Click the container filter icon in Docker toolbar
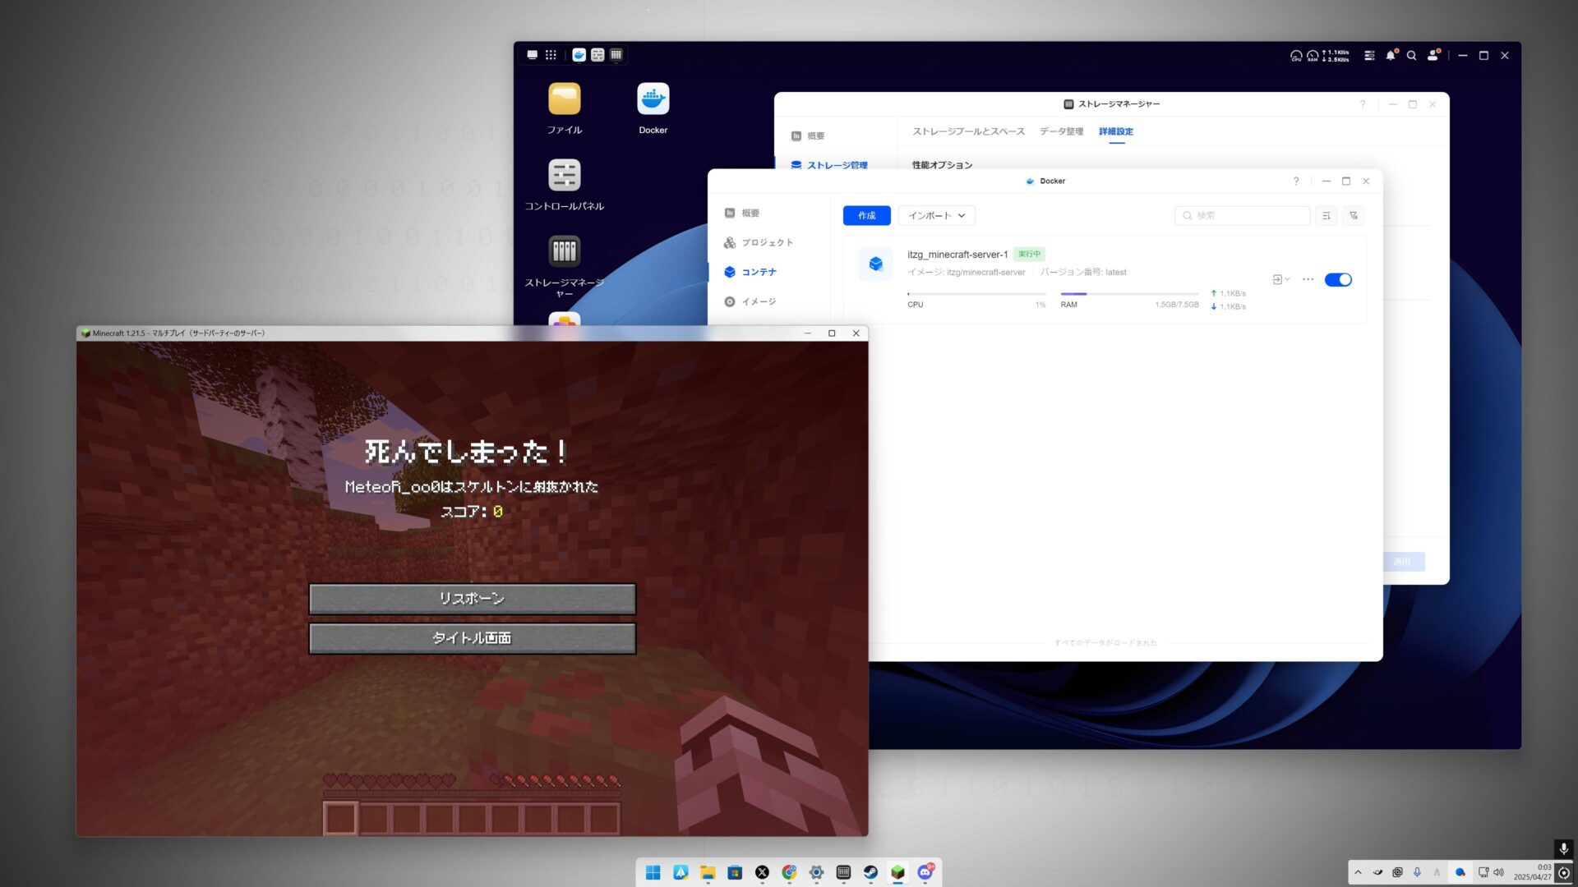The image size is (1578, 887). tap(1353, 215)
